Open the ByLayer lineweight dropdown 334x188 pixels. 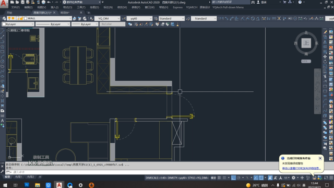click(85, 24)
